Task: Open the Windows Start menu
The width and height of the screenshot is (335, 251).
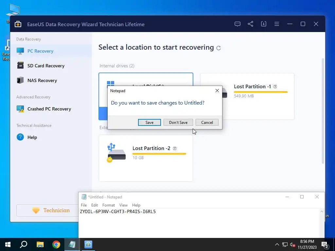Action: 8,244
